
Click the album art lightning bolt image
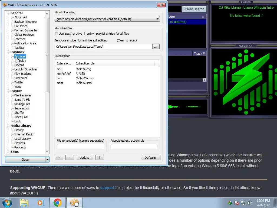coord(245,82)
